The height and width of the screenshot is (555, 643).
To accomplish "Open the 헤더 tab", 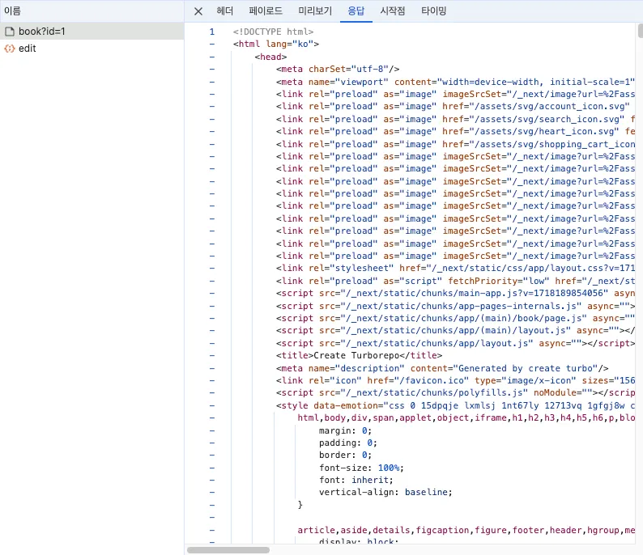I will click(x=225, y=11).
